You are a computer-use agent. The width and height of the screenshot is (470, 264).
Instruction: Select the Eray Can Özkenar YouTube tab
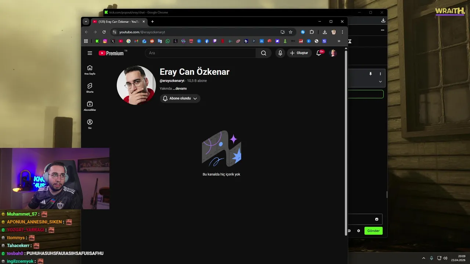pyautogui.click(x=119, y=22)
